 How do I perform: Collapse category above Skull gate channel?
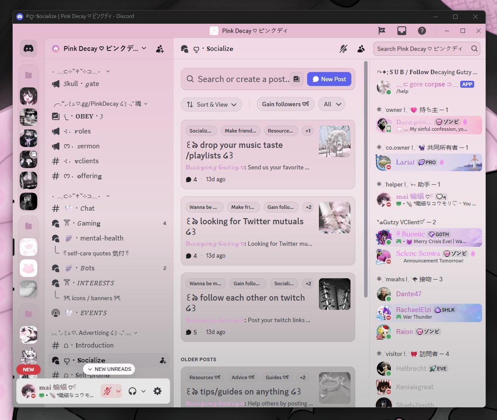point(81,72)
